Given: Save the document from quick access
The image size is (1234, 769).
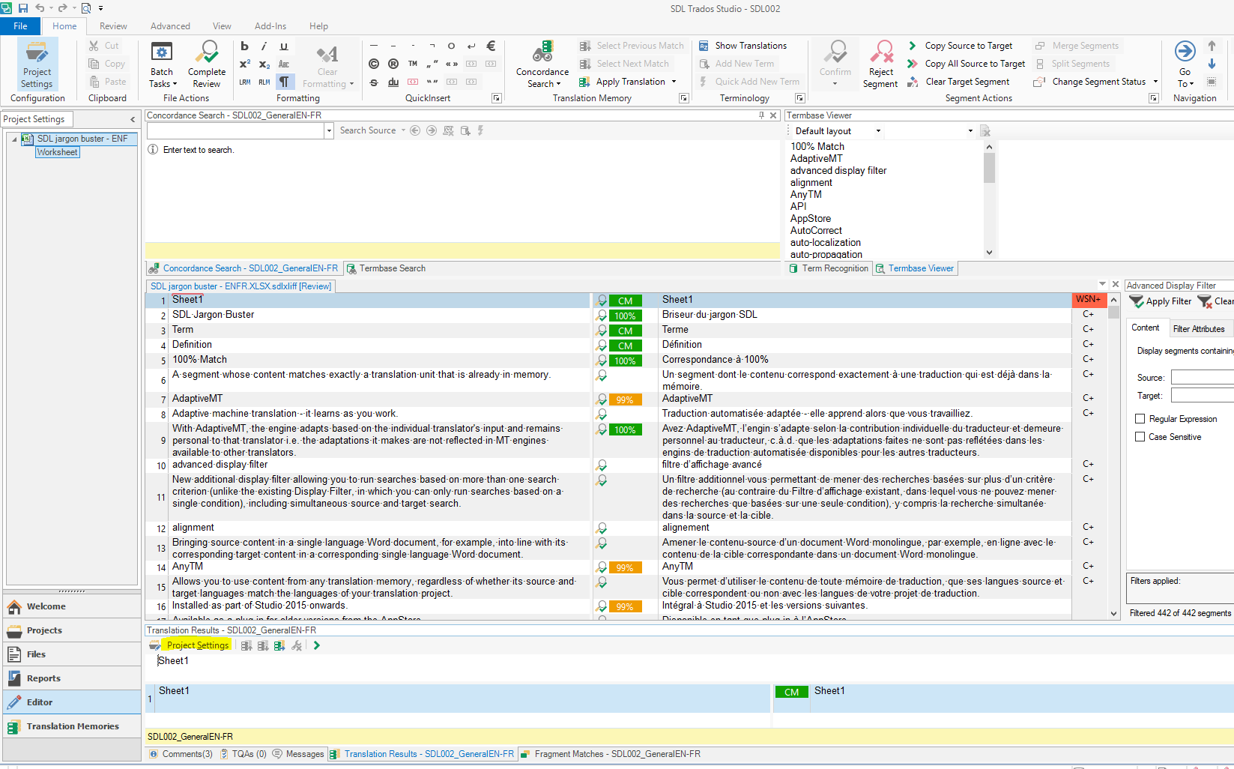Looking at the screenshot, I should point(23,8).
